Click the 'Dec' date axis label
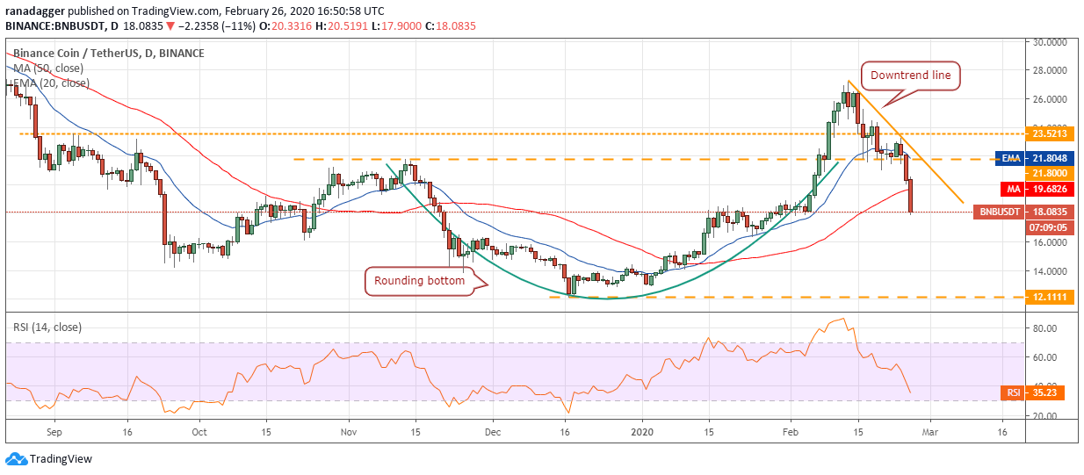 point(493,433)
